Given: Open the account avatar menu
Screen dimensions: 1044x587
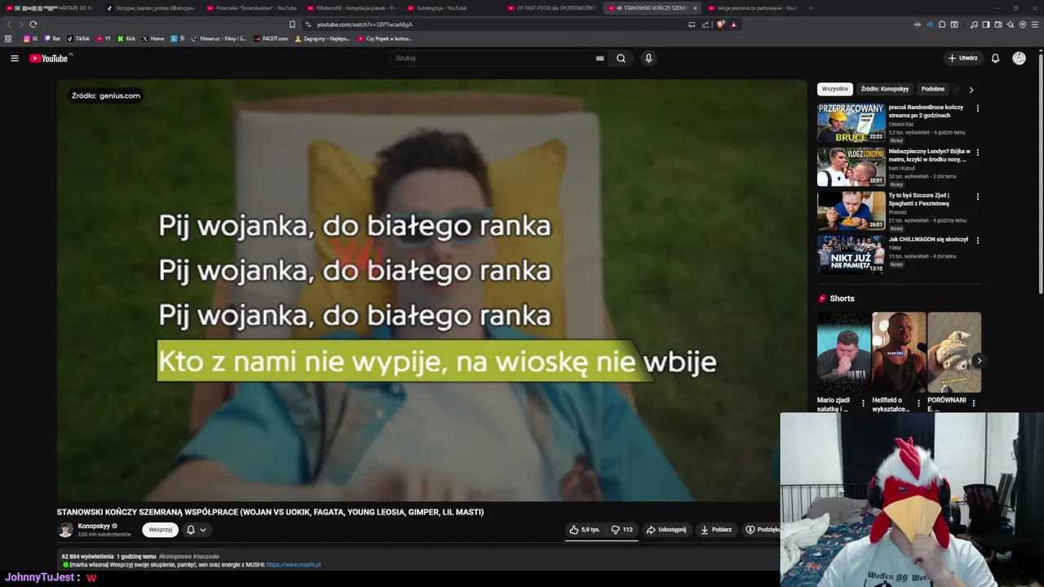Looking at the screenshot, I should 1019,58.
